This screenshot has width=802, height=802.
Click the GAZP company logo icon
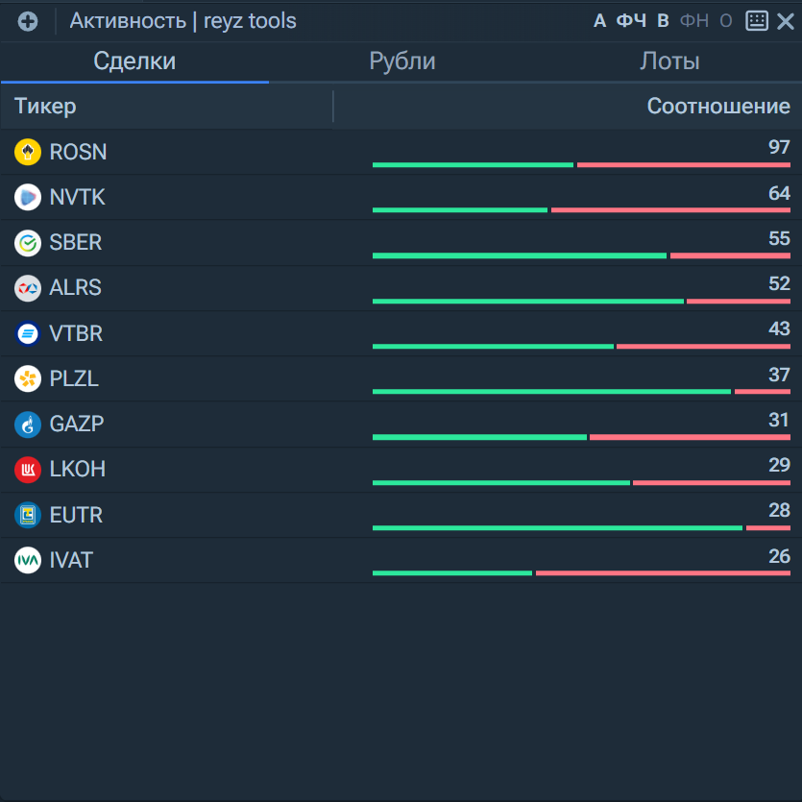point(28,424)
